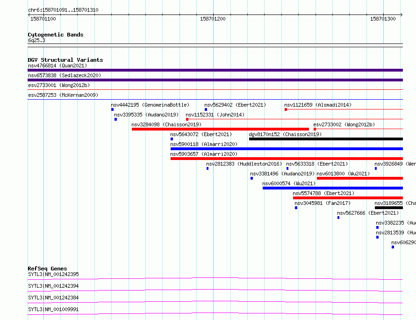Click the RefSeq Genes track title
Viewport: 416px width, 320px height.
(x=47, y=269)
